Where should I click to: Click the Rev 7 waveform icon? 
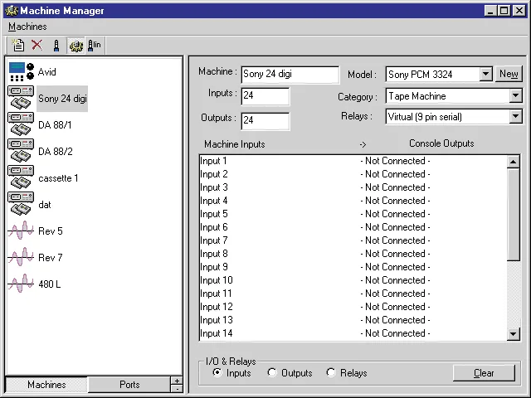coord(21,257)
